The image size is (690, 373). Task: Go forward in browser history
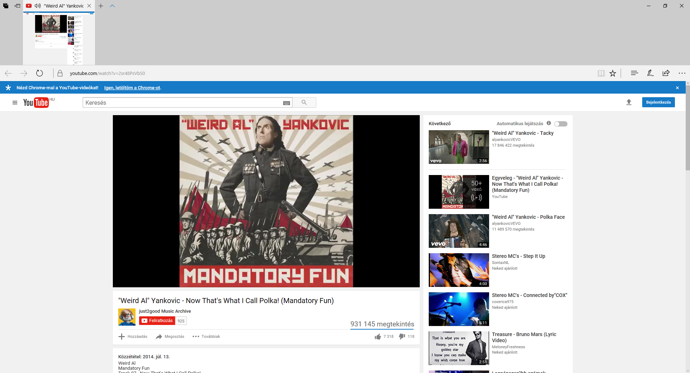click(24, 73)
